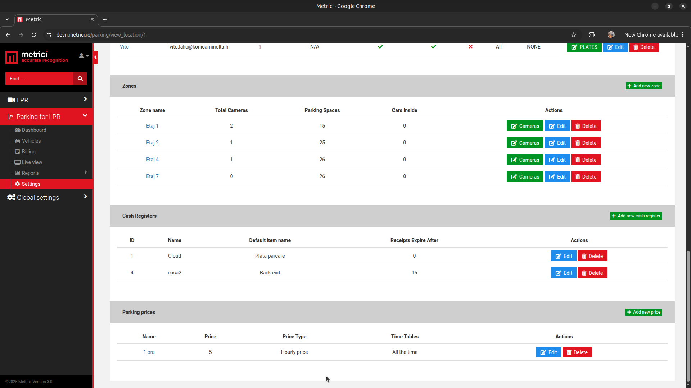View site information icon in address bar
This screenshot has width=691, height=388.
coord(49,35)
